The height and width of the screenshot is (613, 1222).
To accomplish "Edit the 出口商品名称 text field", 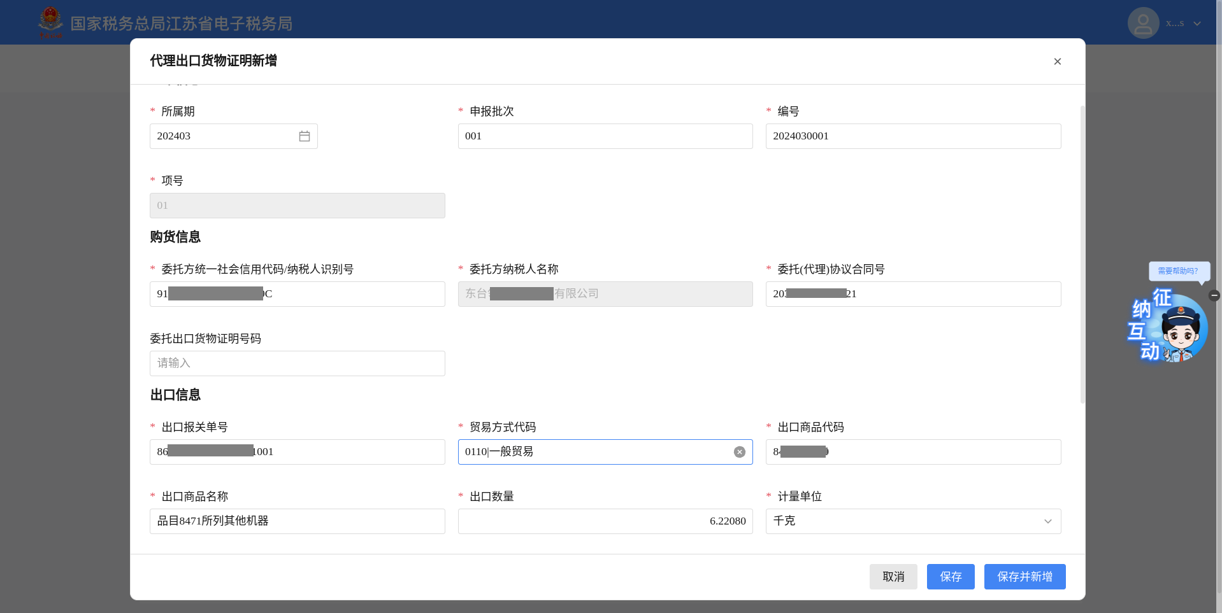I will pos(297,521).
